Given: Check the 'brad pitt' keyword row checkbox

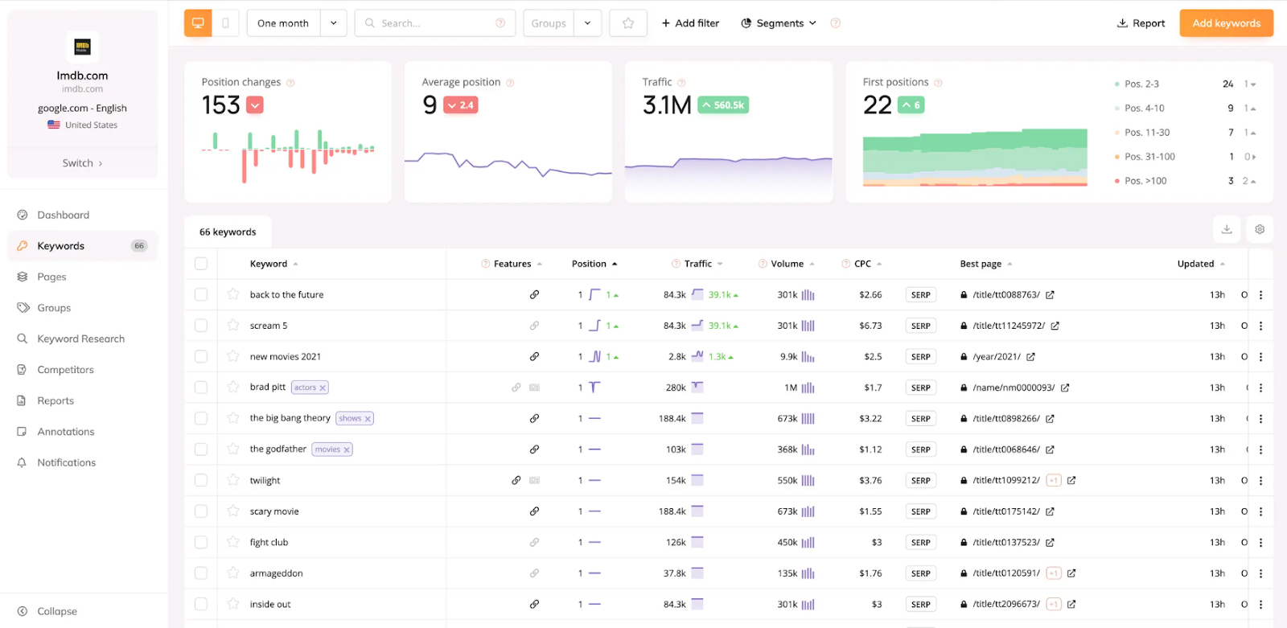Looking at the screenshot, I should (x=201, y=388).
